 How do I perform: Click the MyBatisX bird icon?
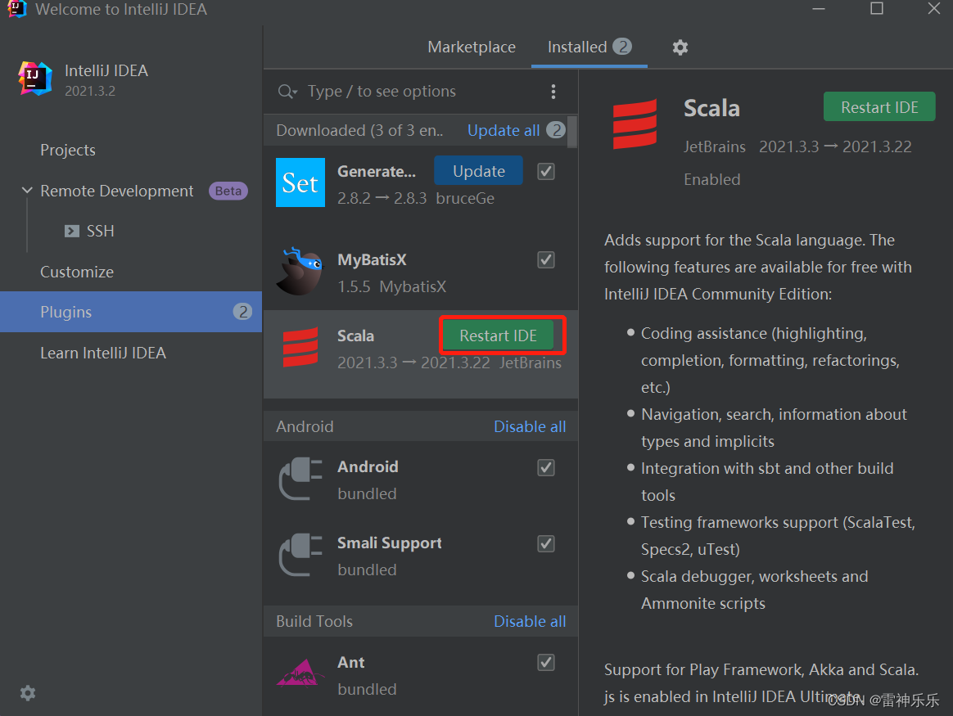point(300,271)
